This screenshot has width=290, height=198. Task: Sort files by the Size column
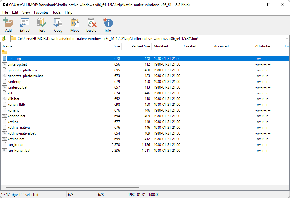pyautogui.click(x=116, y=46)
